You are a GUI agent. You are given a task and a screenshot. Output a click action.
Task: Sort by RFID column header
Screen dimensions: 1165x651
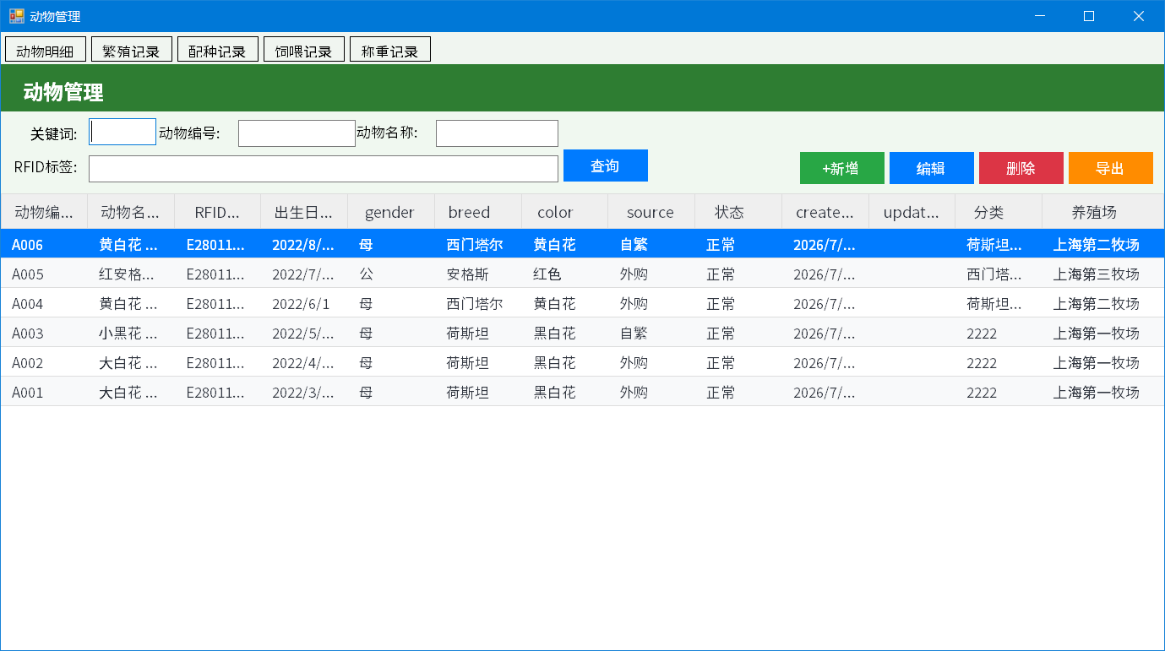click(x=217, y=212)
